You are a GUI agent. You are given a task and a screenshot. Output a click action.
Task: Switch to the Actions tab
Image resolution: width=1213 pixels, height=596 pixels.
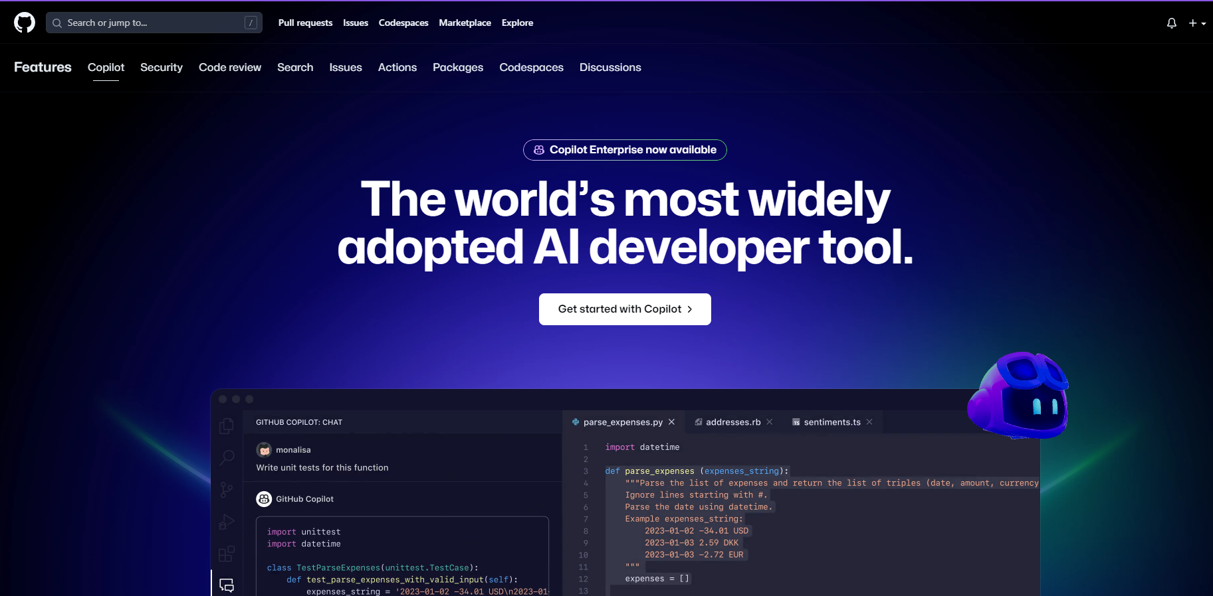(x=397, y=67)
